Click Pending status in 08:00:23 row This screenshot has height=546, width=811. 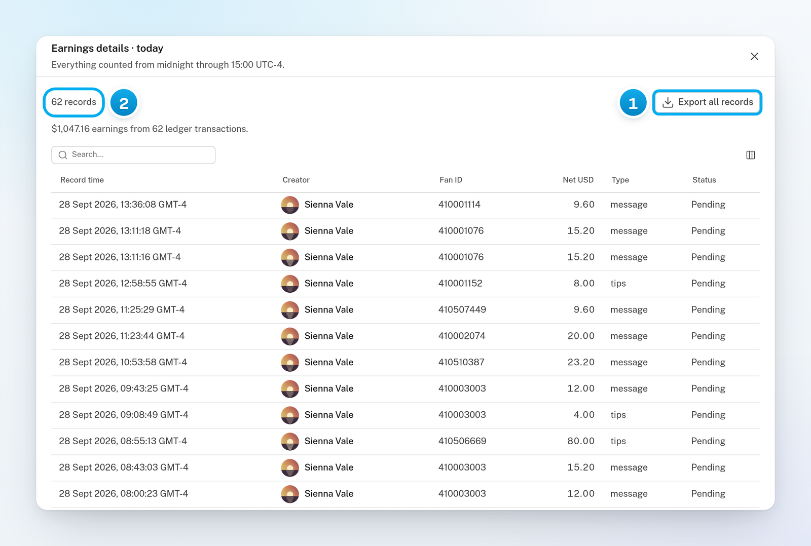click(708, 494)
